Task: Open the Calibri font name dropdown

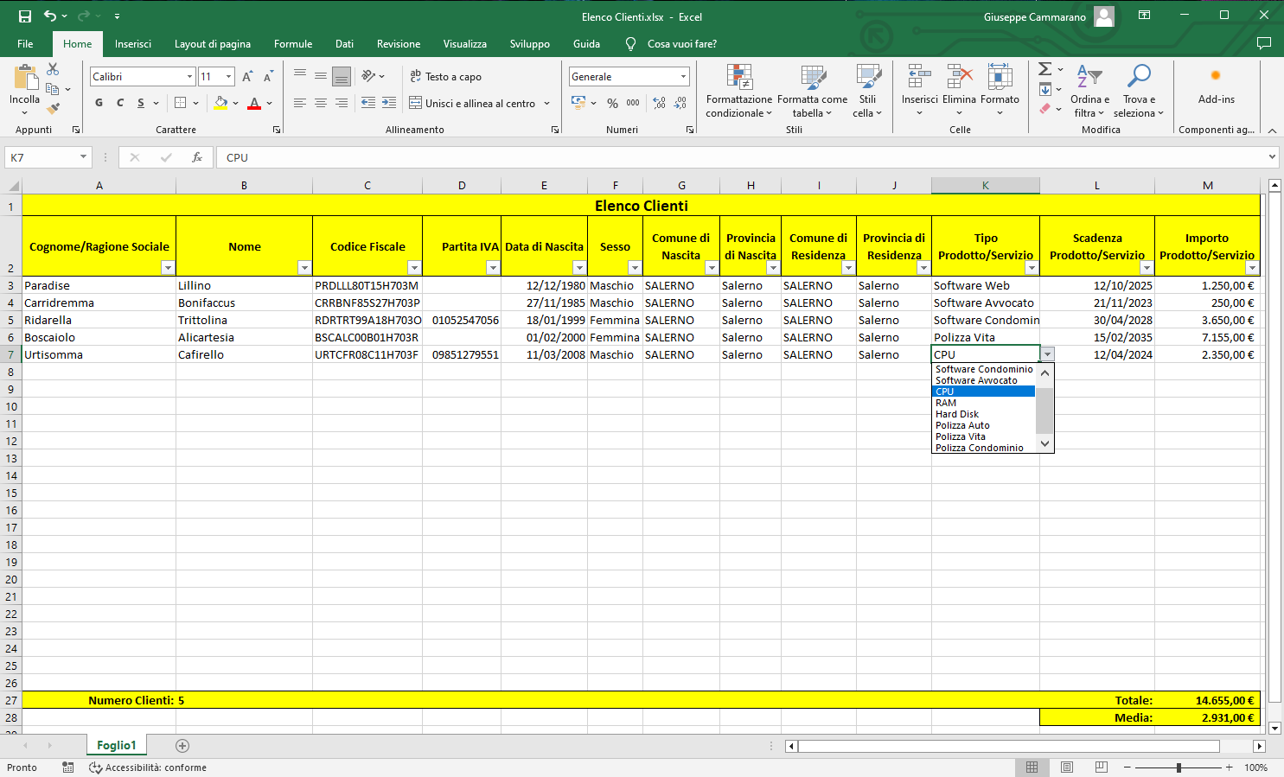Action: 189,77
